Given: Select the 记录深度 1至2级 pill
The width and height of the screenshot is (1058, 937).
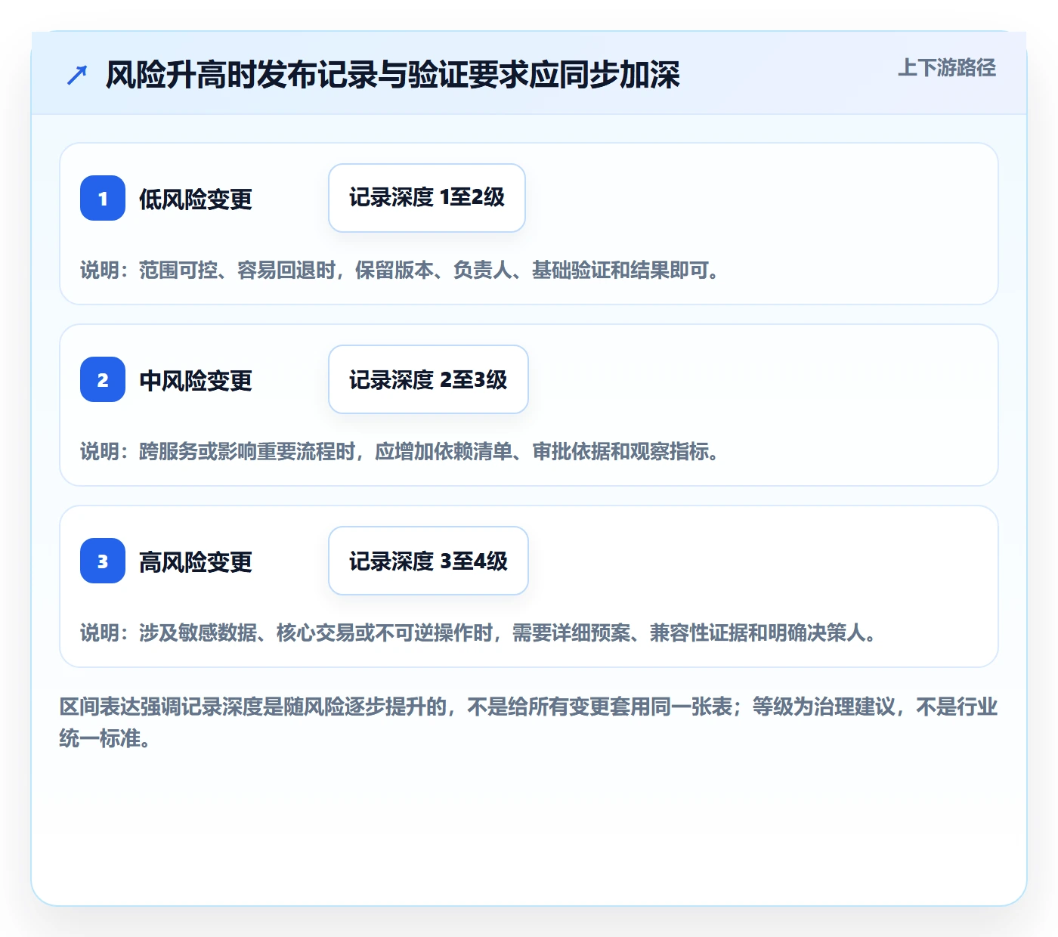Looking at the screenshot, I should coord(427,198).
